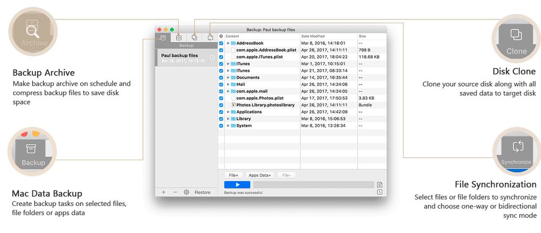
Task: Click the Mail folder icon
Action: (x=233, y=84)
